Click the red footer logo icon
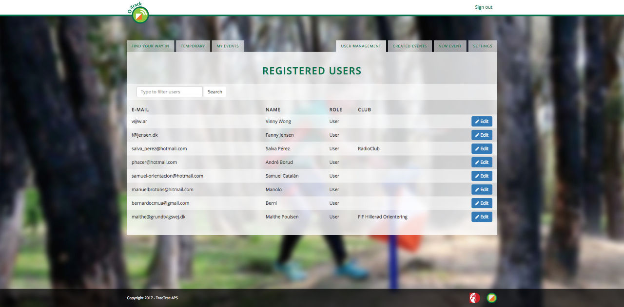Image resolution: width=624 pixels, height=307 pixels. point(474,298)
